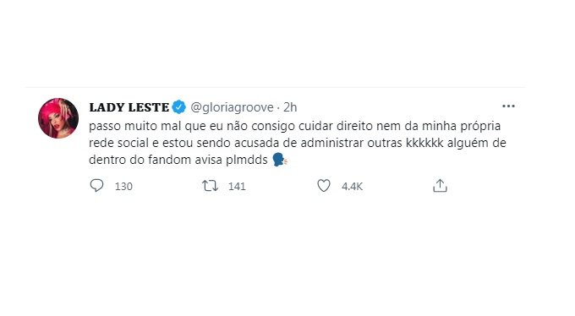Click the 2h timestamp link
Viewport: 575px width, 316px height.
point(290,107)
